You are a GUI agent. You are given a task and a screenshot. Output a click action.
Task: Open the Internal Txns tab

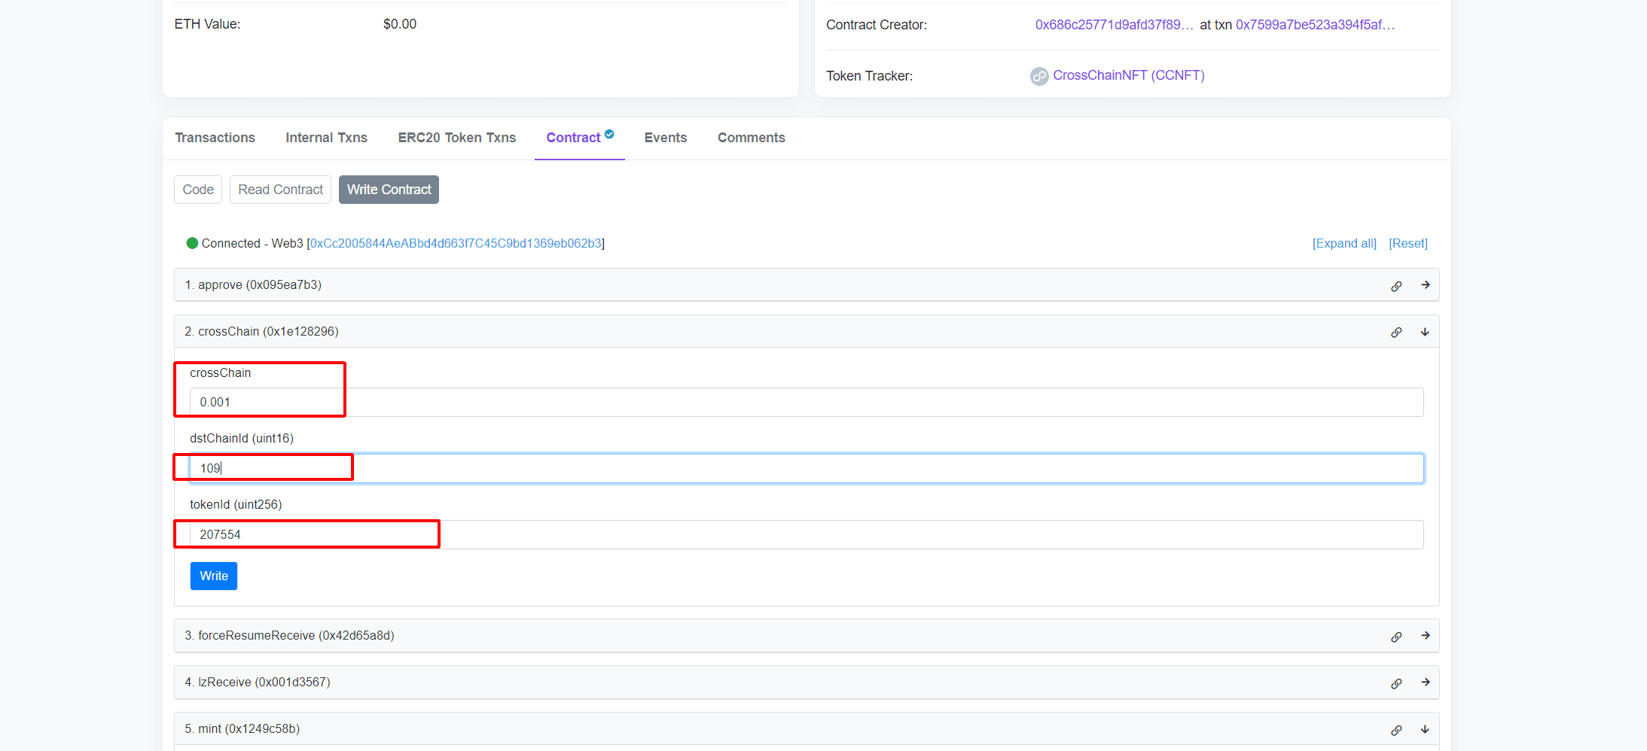(326, 138)
